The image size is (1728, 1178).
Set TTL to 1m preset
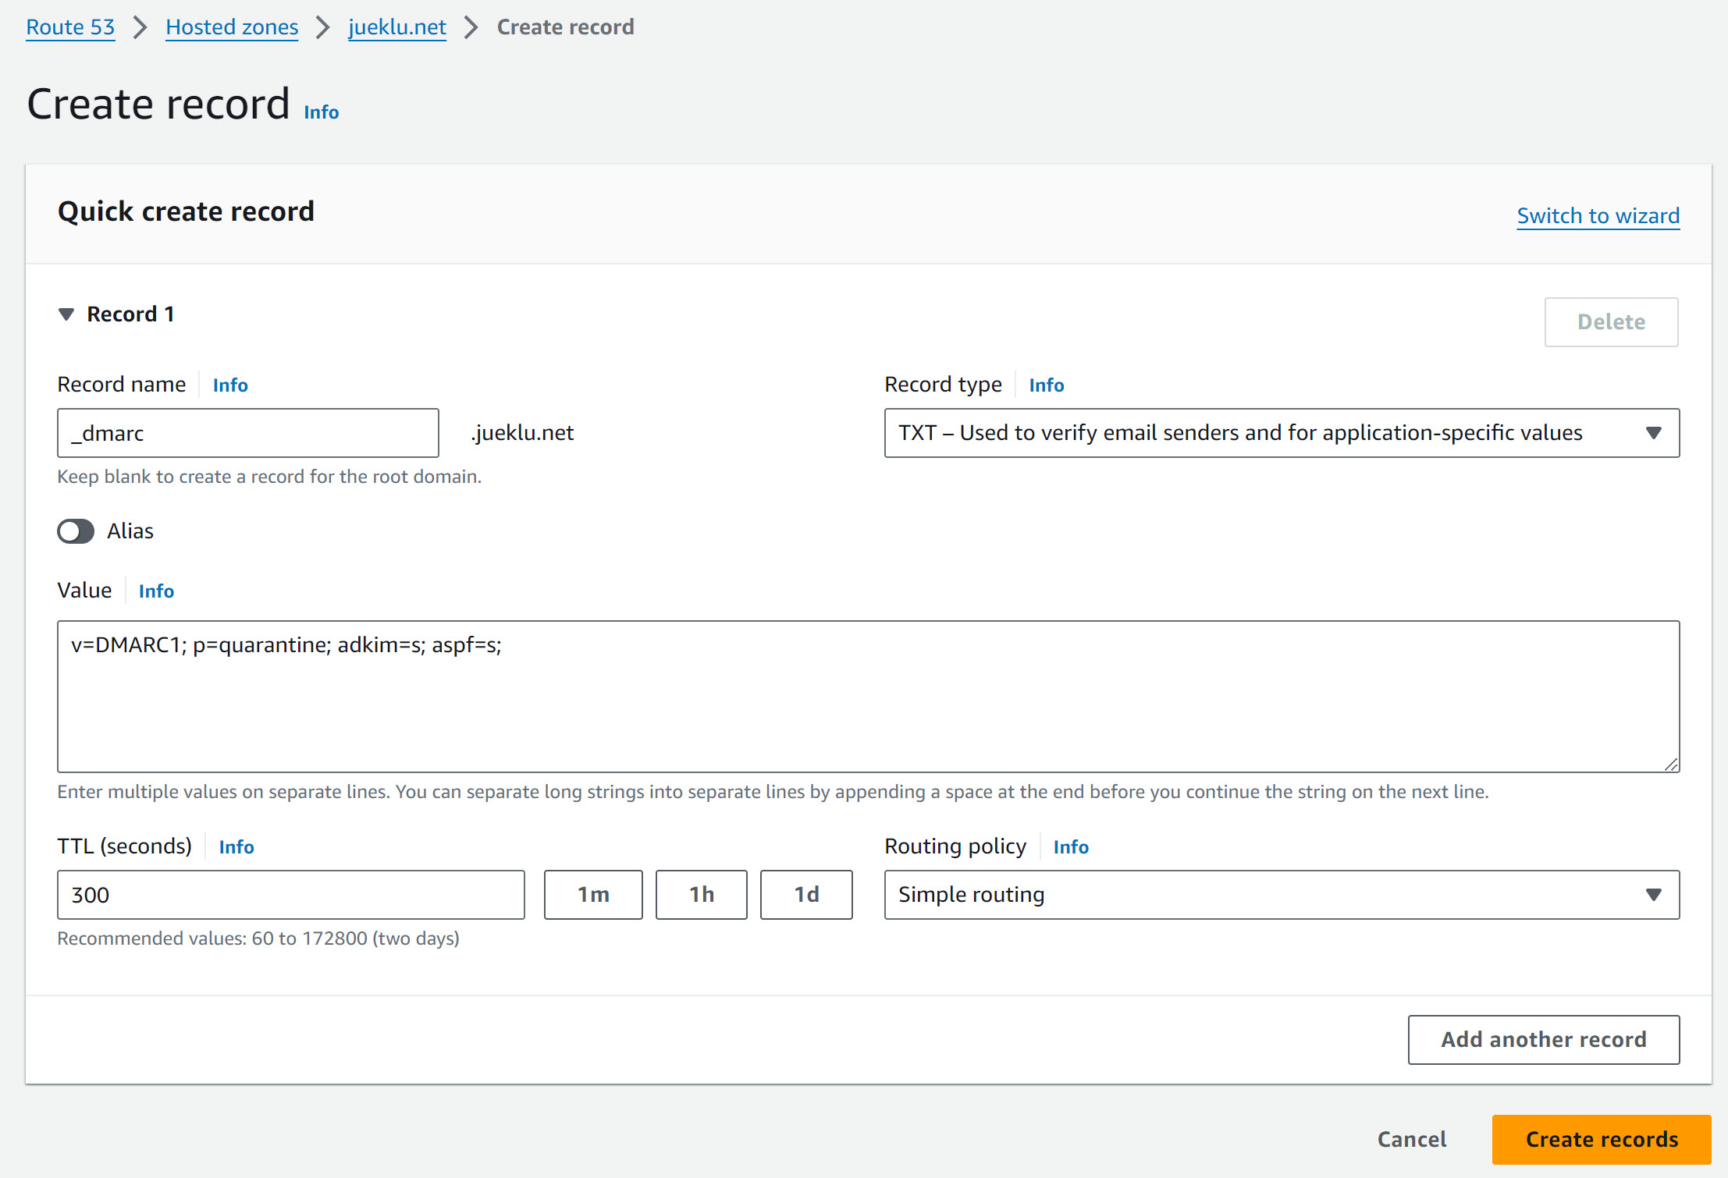pyautogui.click(x=593, y=895)
